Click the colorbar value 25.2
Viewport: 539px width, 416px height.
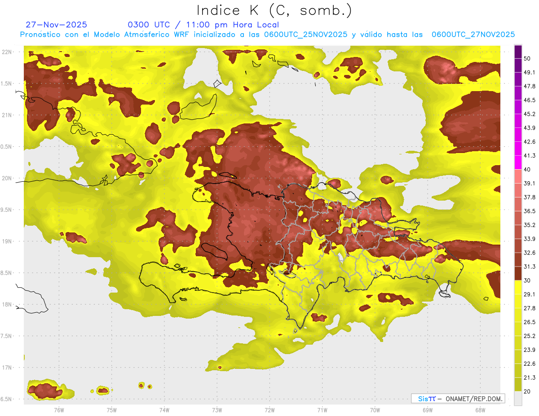tap(530, 336)
